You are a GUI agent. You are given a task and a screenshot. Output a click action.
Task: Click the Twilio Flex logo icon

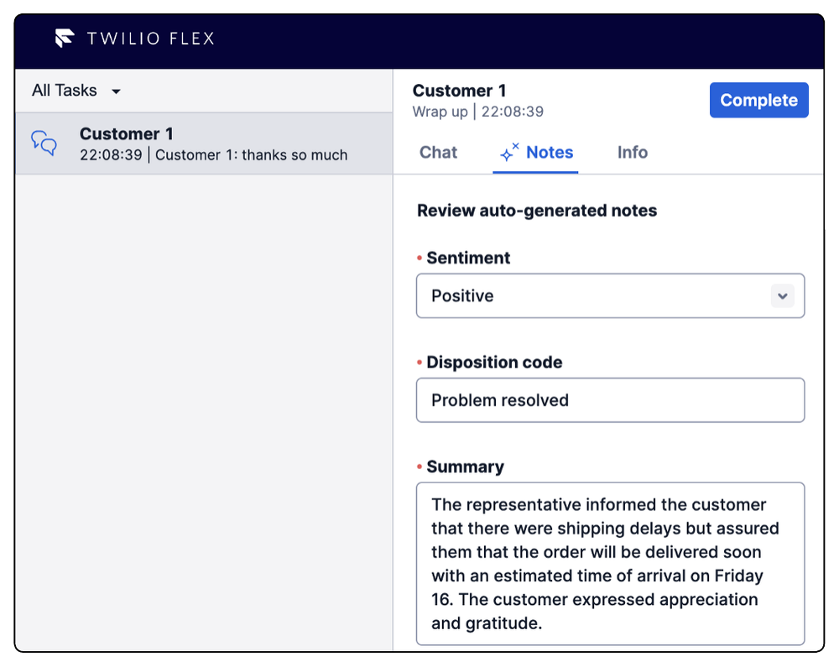(65, 38)
